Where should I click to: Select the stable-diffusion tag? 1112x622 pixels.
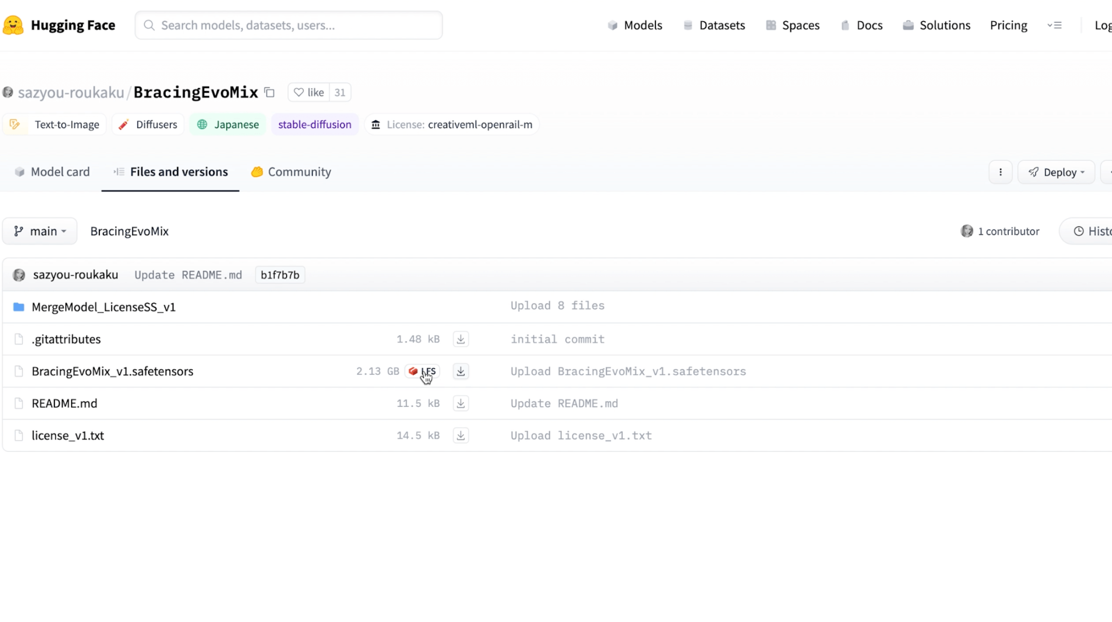point(314,124)
